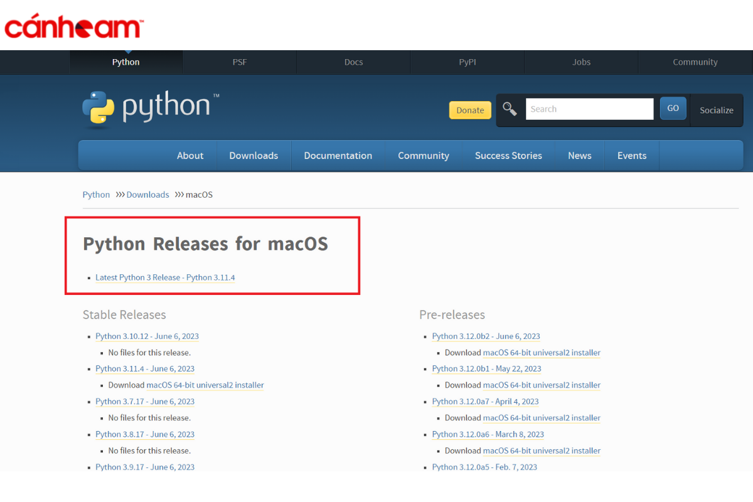Click the Downloads breadcrumb link
The height and width of the screenshot is (502, 753).
[x=147, y=195]
